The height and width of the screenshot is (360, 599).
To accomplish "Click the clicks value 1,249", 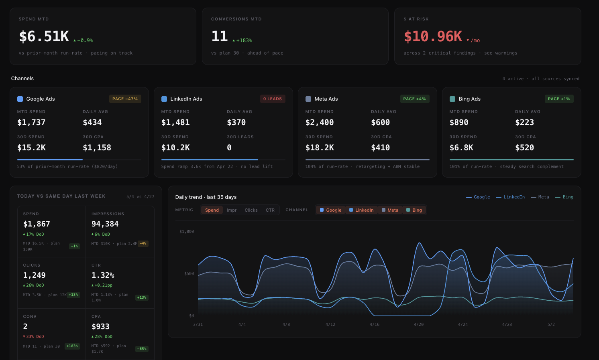I will 34,275.
